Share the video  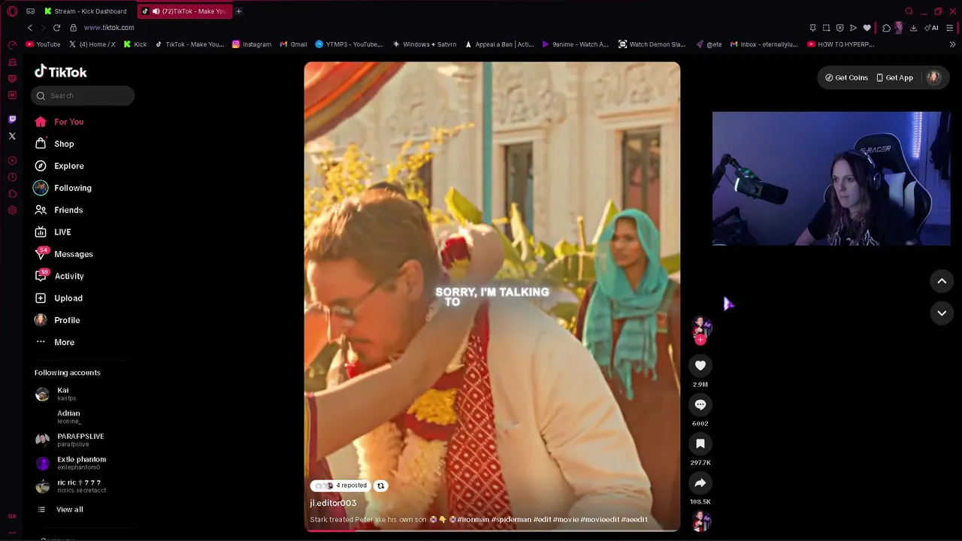click(x=700, y=482)
